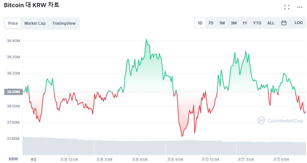The width and height of the screenshot is (307, 163).
Task: Select the 3M time range
Action: pos(233,23)
